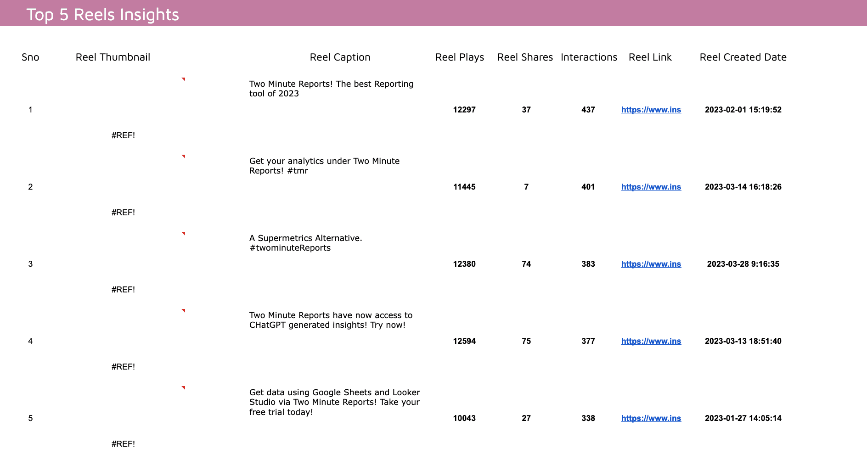Select the Interactions value 437

pos(588,110)
